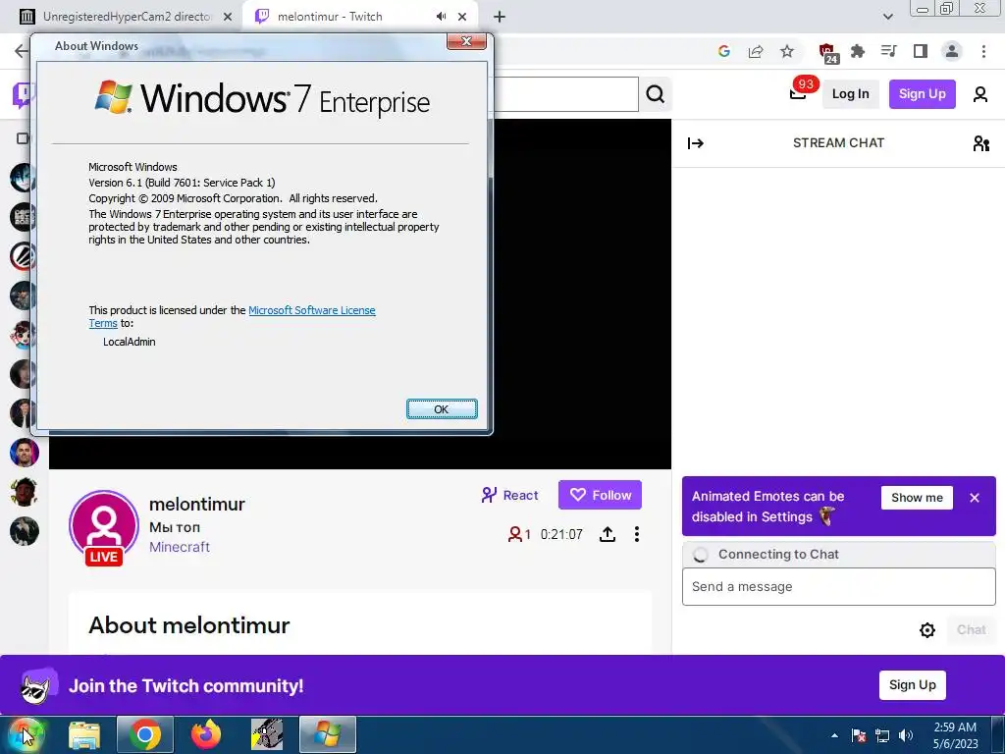
Task: Click Chrome icon in taskbar
Action: click(145, 734)
